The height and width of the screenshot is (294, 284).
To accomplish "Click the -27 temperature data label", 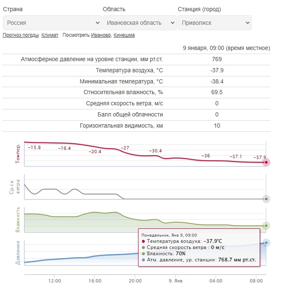I will [x=125, y=148].
